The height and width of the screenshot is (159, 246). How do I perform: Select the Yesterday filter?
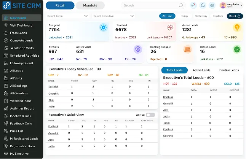201,16
